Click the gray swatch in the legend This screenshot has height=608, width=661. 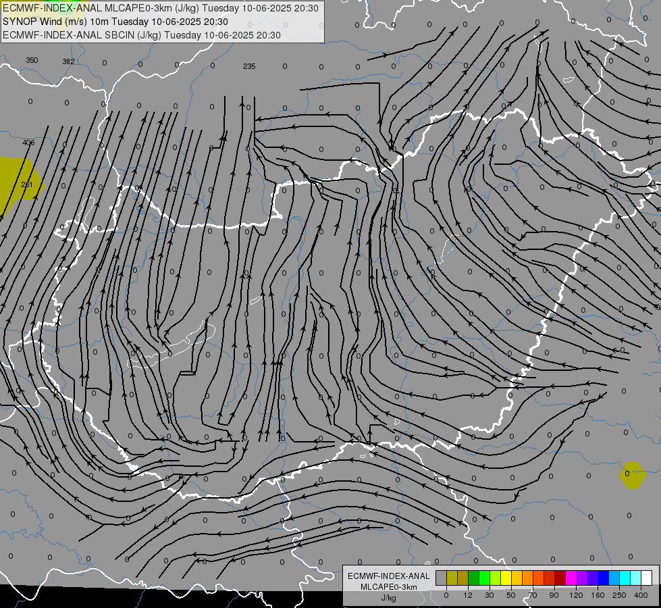point(442,578)
